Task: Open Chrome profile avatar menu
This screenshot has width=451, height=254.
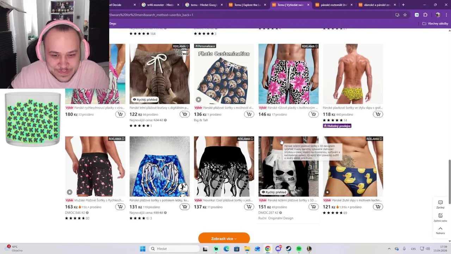Action: pos(438,15)
